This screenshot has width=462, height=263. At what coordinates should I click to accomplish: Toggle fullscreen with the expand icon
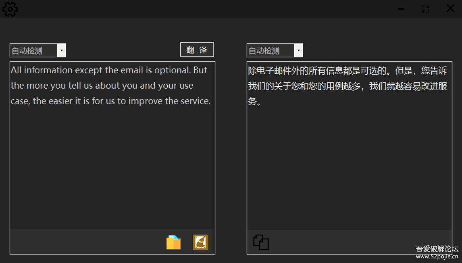(425, 8)
